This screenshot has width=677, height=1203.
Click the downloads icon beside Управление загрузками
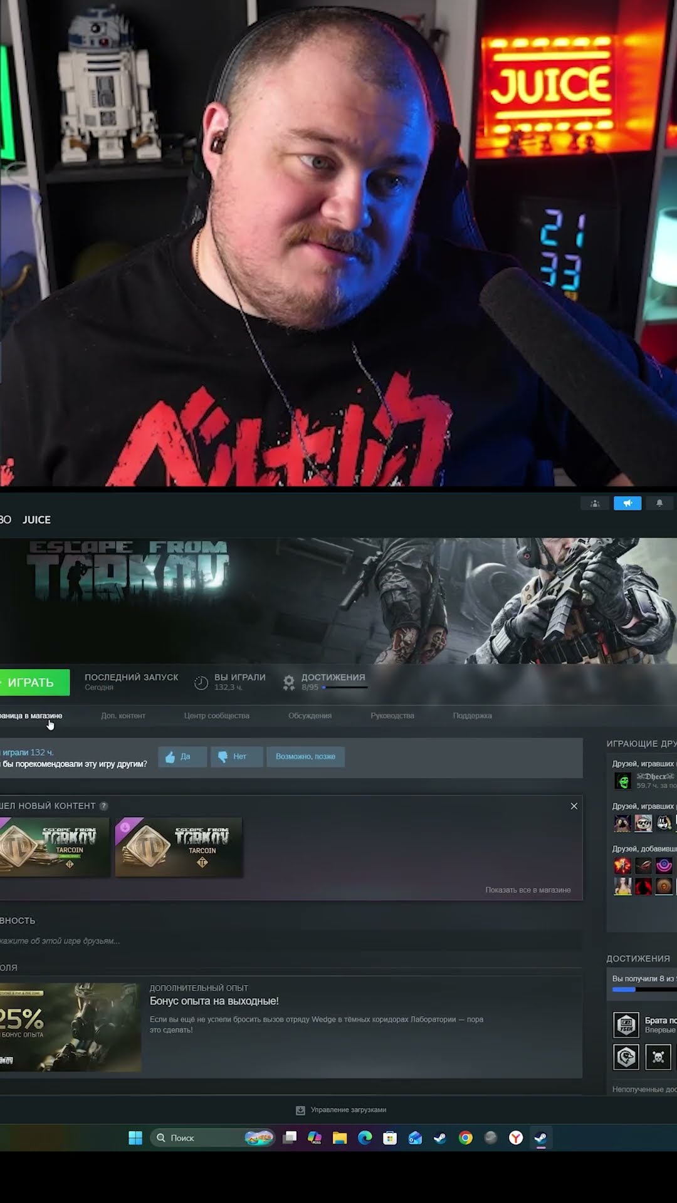[x=300, y=1110]
